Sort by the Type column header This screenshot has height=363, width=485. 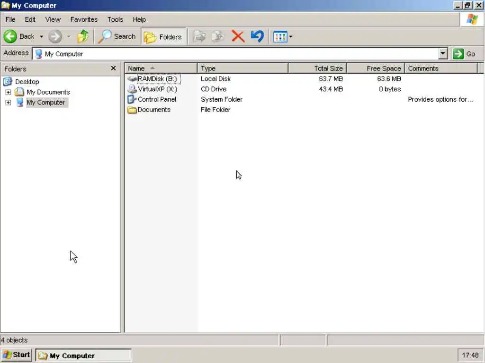(242, 68)
